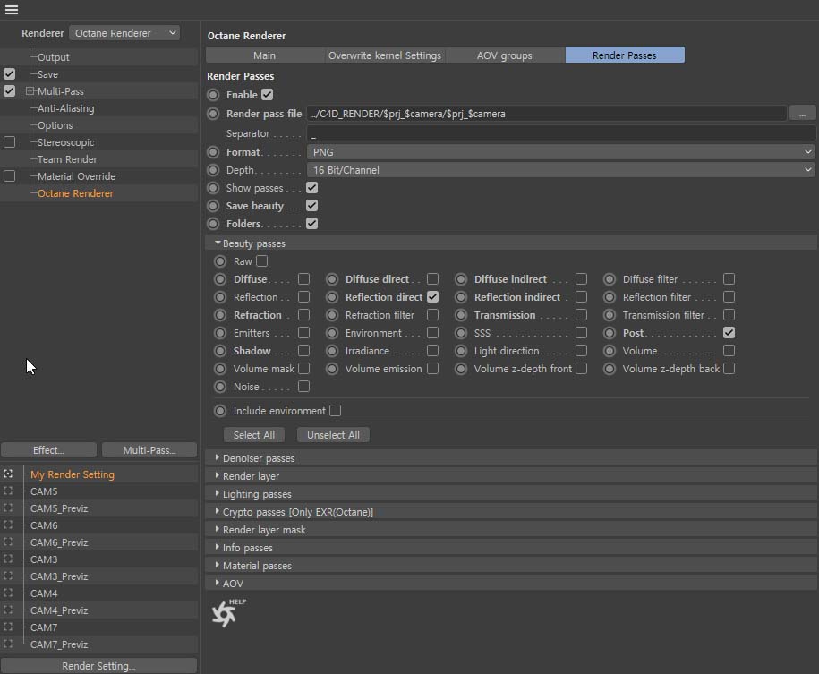Click the Unselect All button
Screen dimensions: 819x674
click(x=333, y=435)
